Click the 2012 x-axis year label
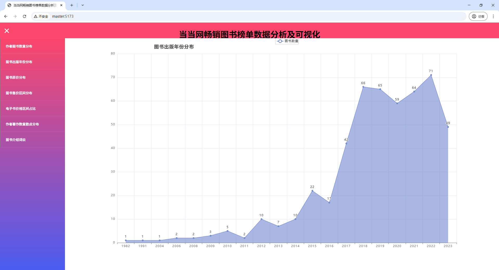 coord(261,246)
